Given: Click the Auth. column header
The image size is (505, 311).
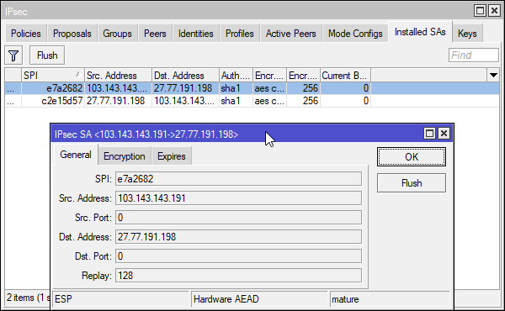Looking at the screenshot, I should (236, 76).
